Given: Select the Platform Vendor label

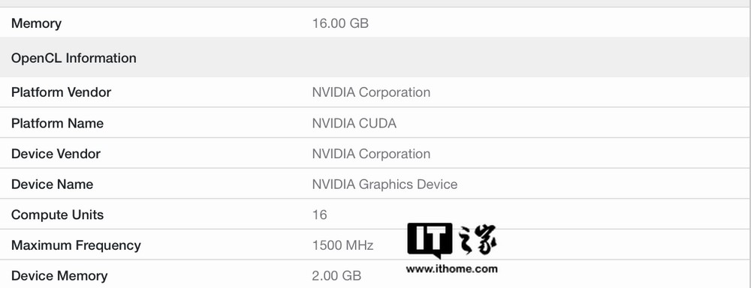Looking at the screenshot, I should 62,92.
